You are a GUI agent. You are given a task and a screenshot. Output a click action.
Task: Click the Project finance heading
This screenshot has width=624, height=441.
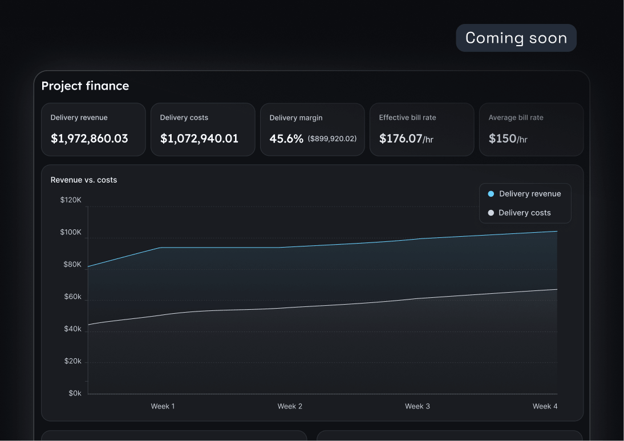(85, 86)
